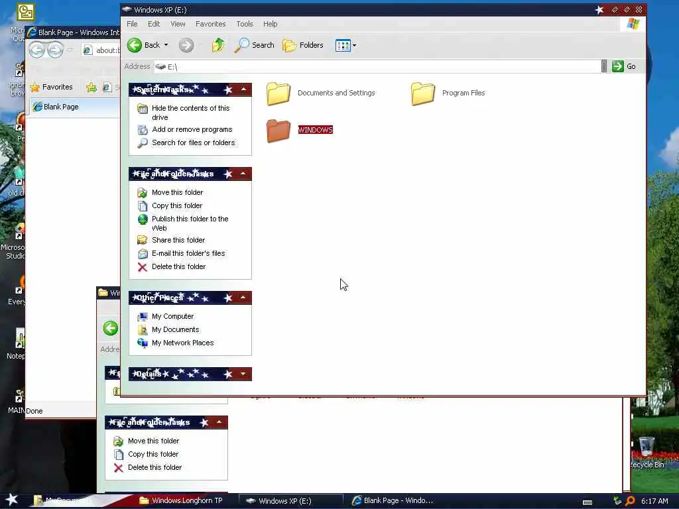Click the E:\ address field
Viewport: 679px width, 509px height.
click(x=377, y=67)
